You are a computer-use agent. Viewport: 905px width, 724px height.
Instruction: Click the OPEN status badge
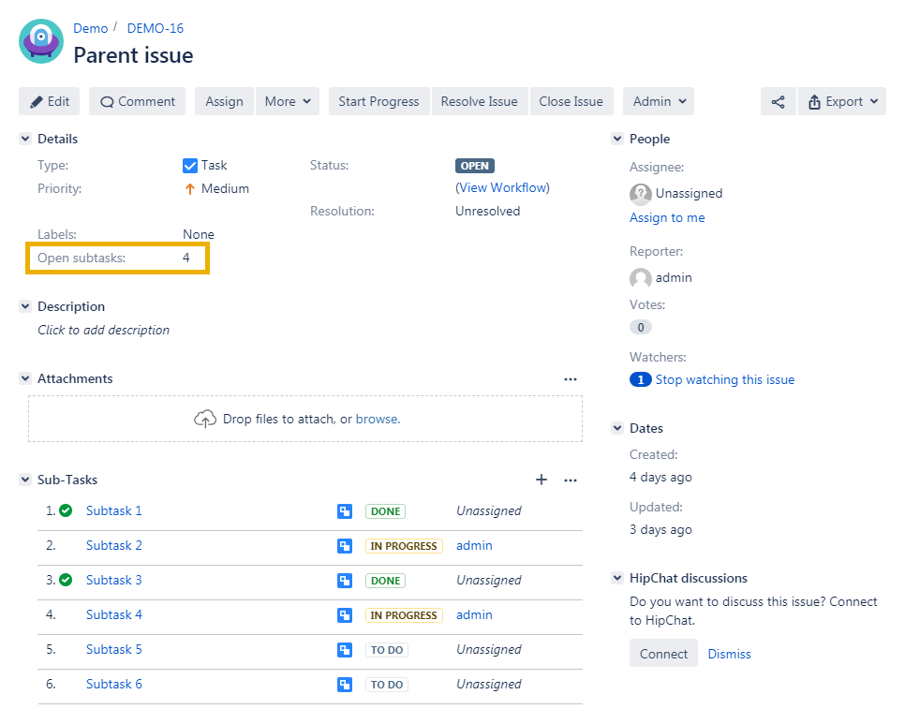point(474,166)
